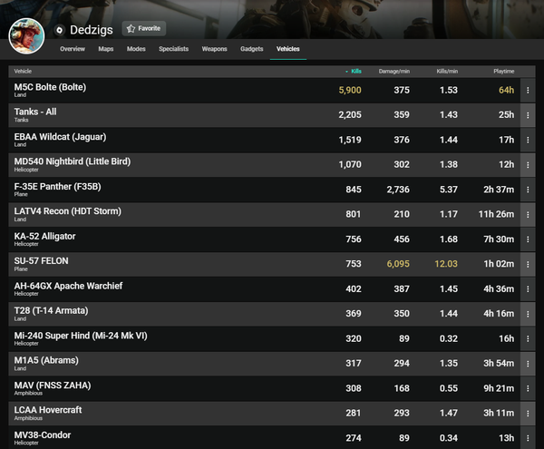This screenshot has height=449, width=544.
Task: Switch to the Weapons tab
Action: point(214,49)
